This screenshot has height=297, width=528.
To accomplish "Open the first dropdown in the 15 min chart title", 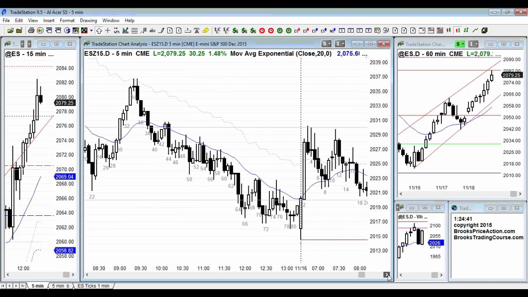I will 23,44.
